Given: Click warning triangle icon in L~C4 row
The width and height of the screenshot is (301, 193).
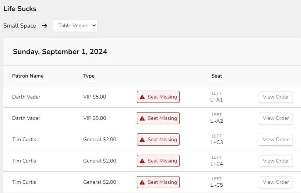Looking at the screenshot, I should point(142,161).
